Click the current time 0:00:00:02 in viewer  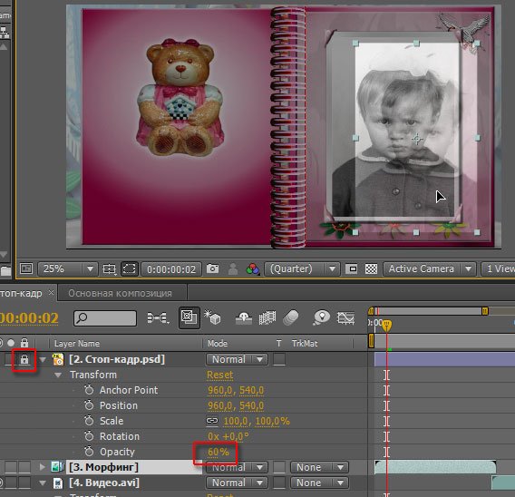pyautogui.click(x=171, y=269)
